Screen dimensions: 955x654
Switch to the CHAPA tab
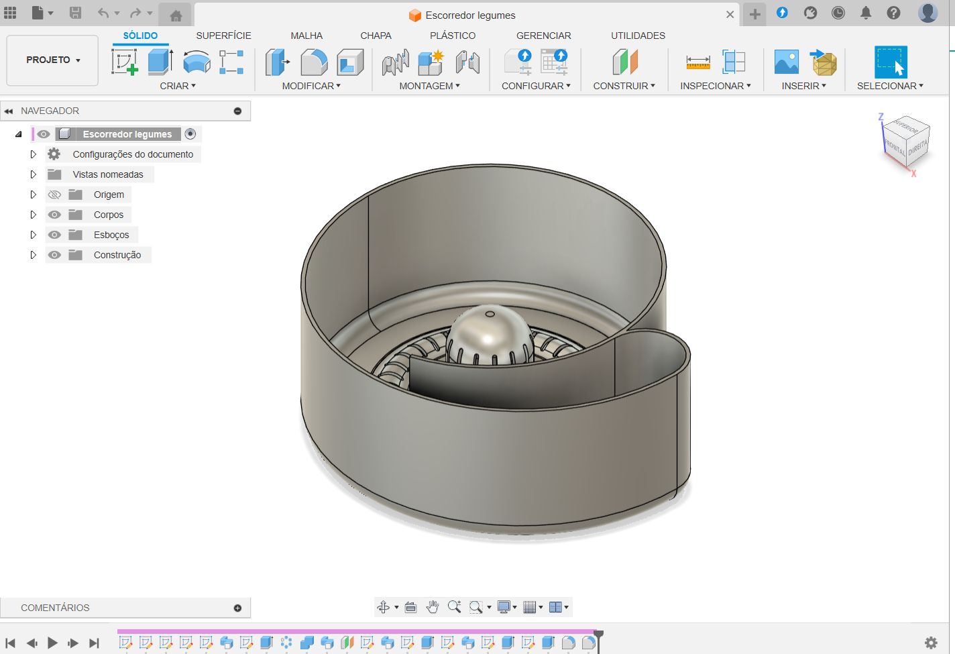coord(376,36)
